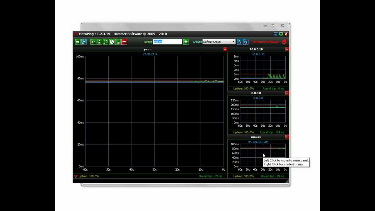Minimize the MetaPing window

[x=276, y=34]
